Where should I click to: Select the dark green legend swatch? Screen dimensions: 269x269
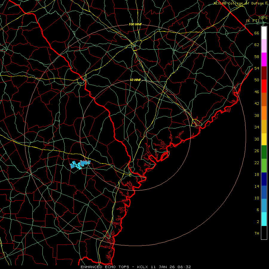point(264,152)
